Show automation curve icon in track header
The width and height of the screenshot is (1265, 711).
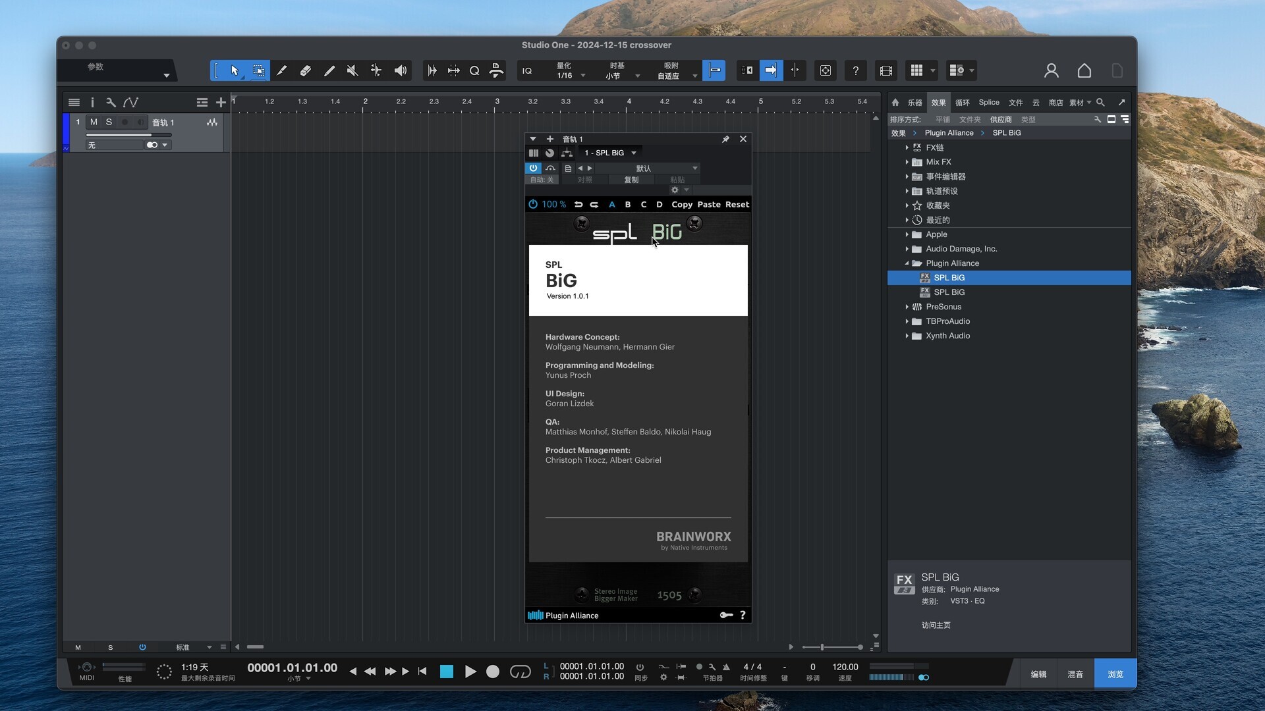(130, 102)
